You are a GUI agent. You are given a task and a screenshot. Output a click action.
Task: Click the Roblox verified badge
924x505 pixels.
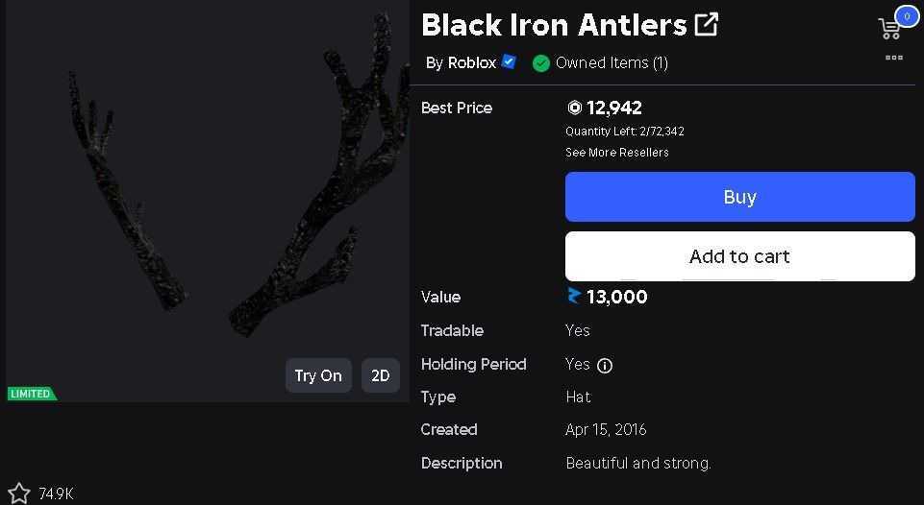[x=509, y=61]
